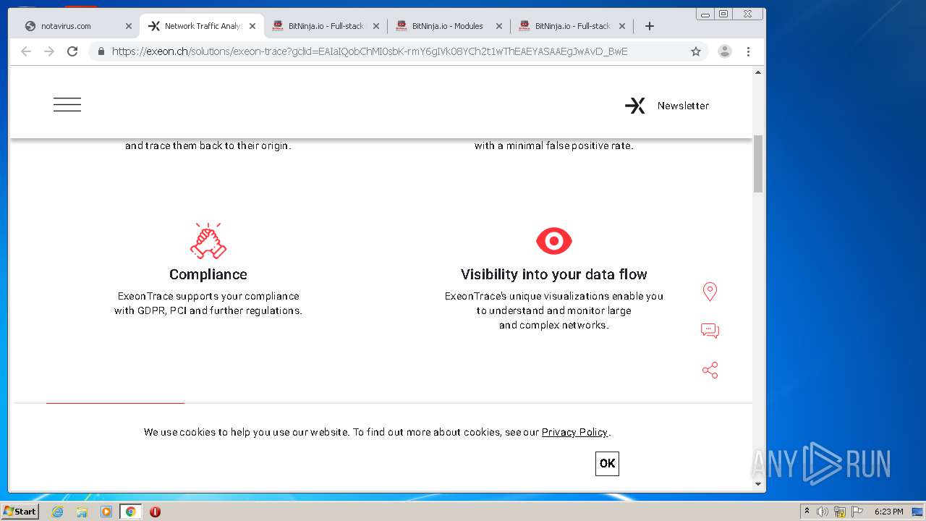The height and width of the screenshot is (521, 926).
Task: Click the site security lock icon
Action: coord(101,51)
